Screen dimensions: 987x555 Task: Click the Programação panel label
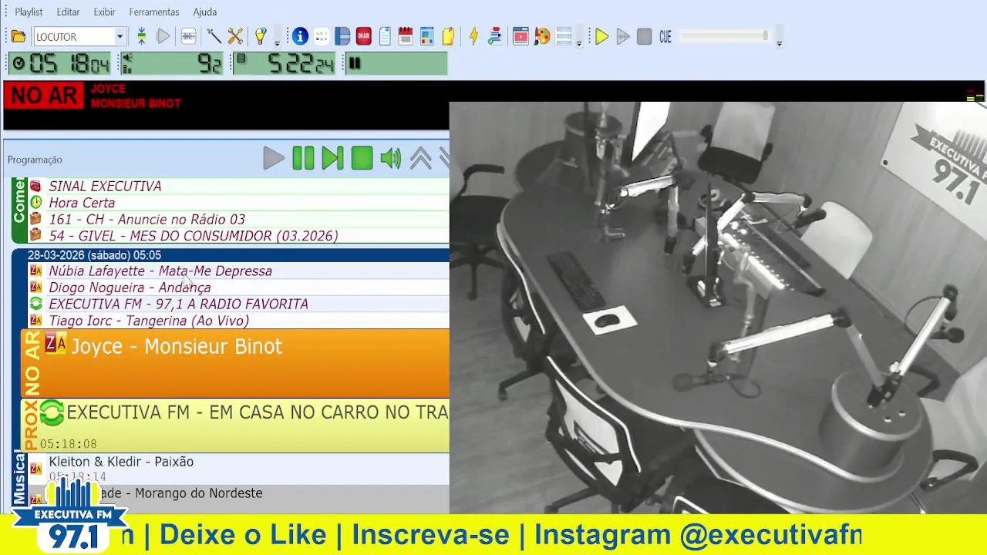(35, 160)
